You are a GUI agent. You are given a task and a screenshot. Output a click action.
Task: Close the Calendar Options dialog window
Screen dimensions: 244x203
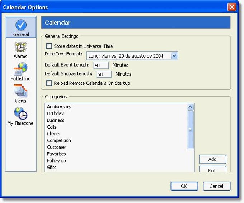pyautogui.click(x=232, y=7)
